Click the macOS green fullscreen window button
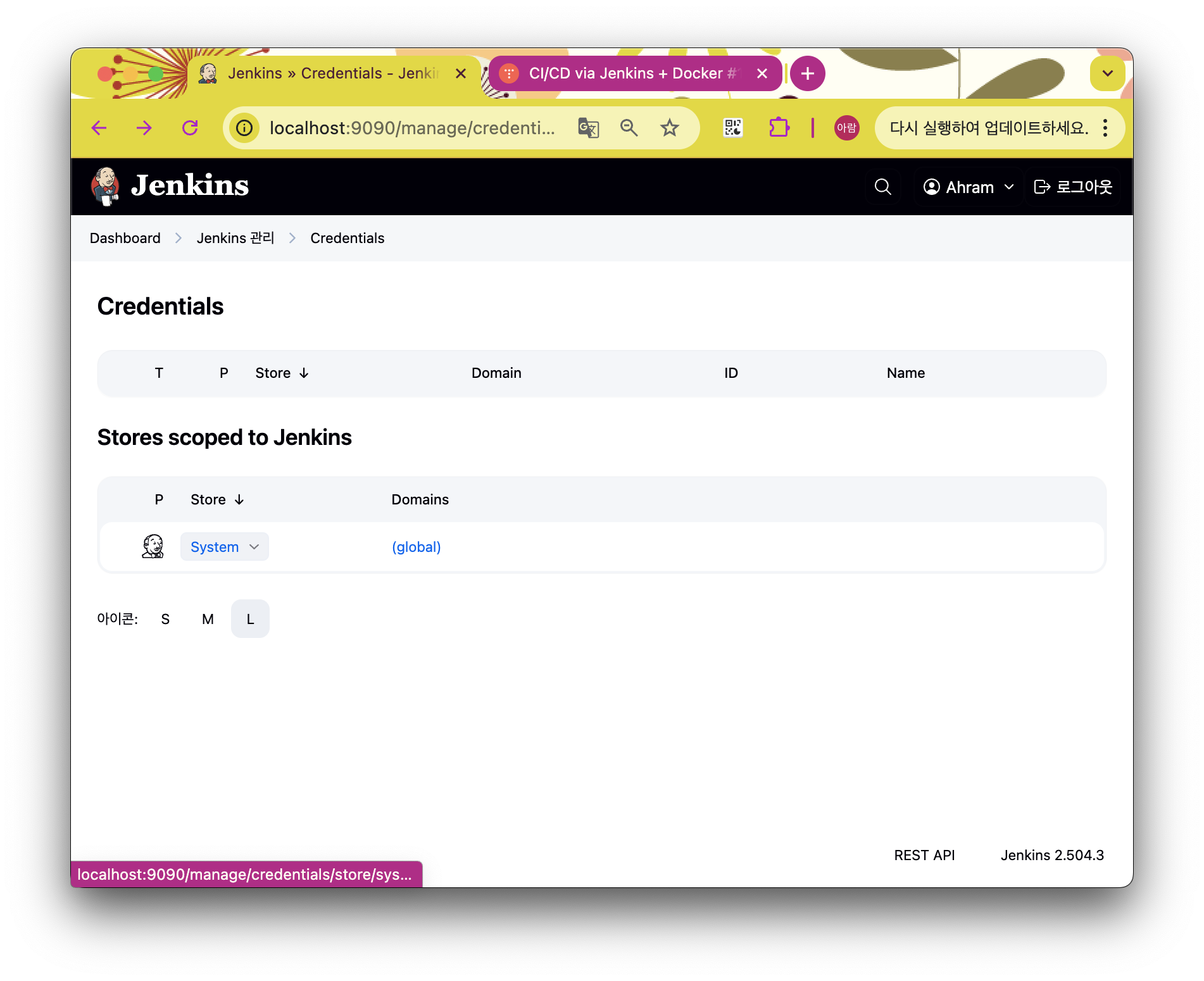Image resolution: width=1204 pixels, height=981 pixels. (x=156, y=74)
